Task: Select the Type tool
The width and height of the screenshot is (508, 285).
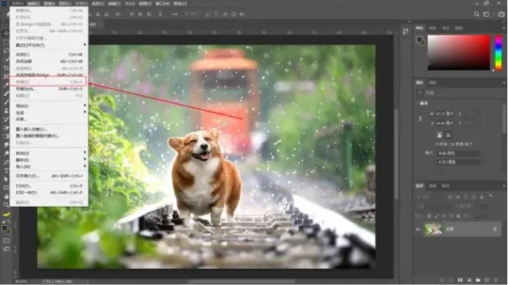Action: point(6,171)
